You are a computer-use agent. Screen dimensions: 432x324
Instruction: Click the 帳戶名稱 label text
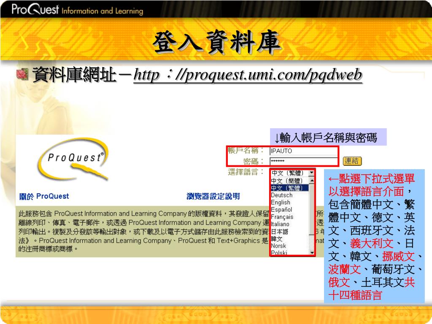pos(245,151)
